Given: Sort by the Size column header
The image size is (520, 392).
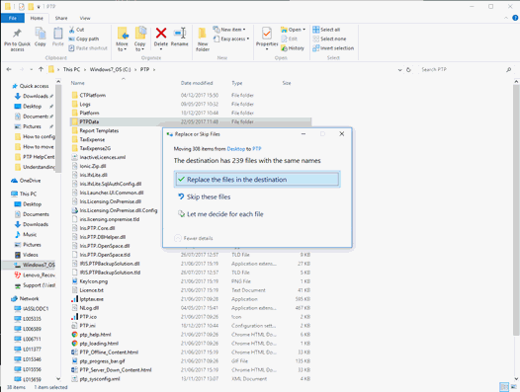Looking at the screenshot, I should (x=287, y=83).
